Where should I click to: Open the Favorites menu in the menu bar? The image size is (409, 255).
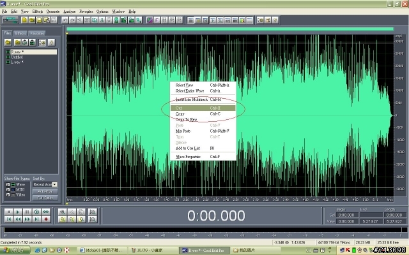pos(86,11)
